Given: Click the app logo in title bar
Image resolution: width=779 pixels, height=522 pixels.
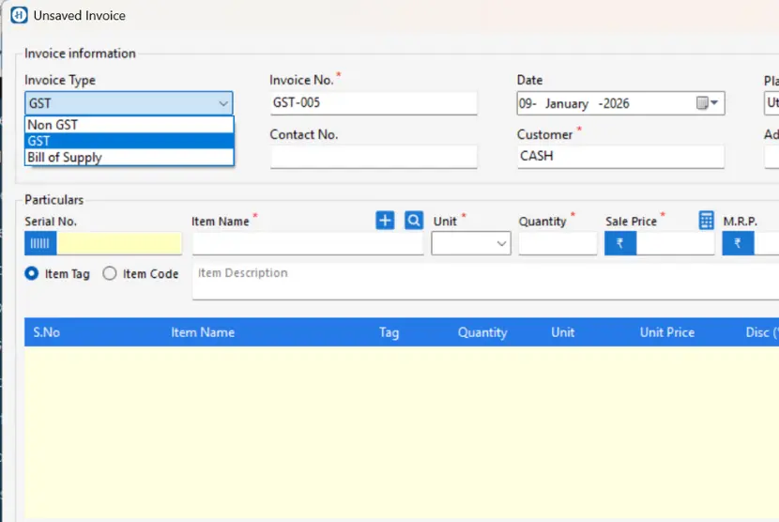Looking at the screenshot, I should coord(18,15).
